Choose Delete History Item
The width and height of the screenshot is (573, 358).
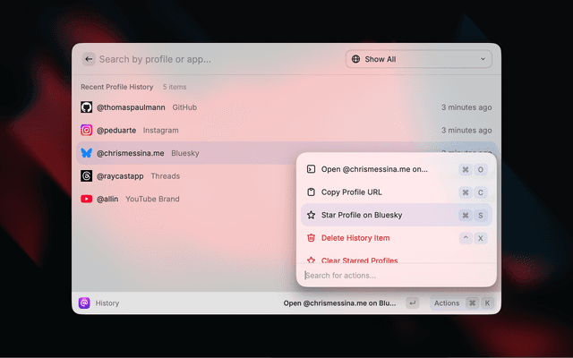pos(355,238)
